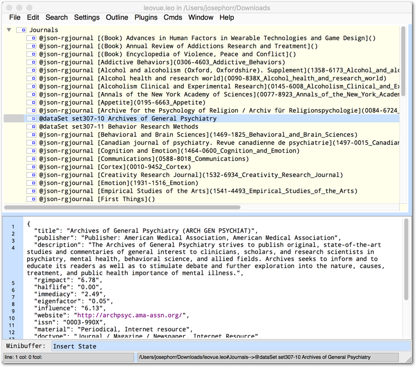The width and height of the screenshot is (416, 367).
Task: Open the Outline menu
Action: pyautogui.click(x=117, y=18)
